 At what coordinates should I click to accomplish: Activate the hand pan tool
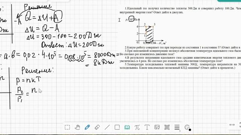tap(77, 127)
